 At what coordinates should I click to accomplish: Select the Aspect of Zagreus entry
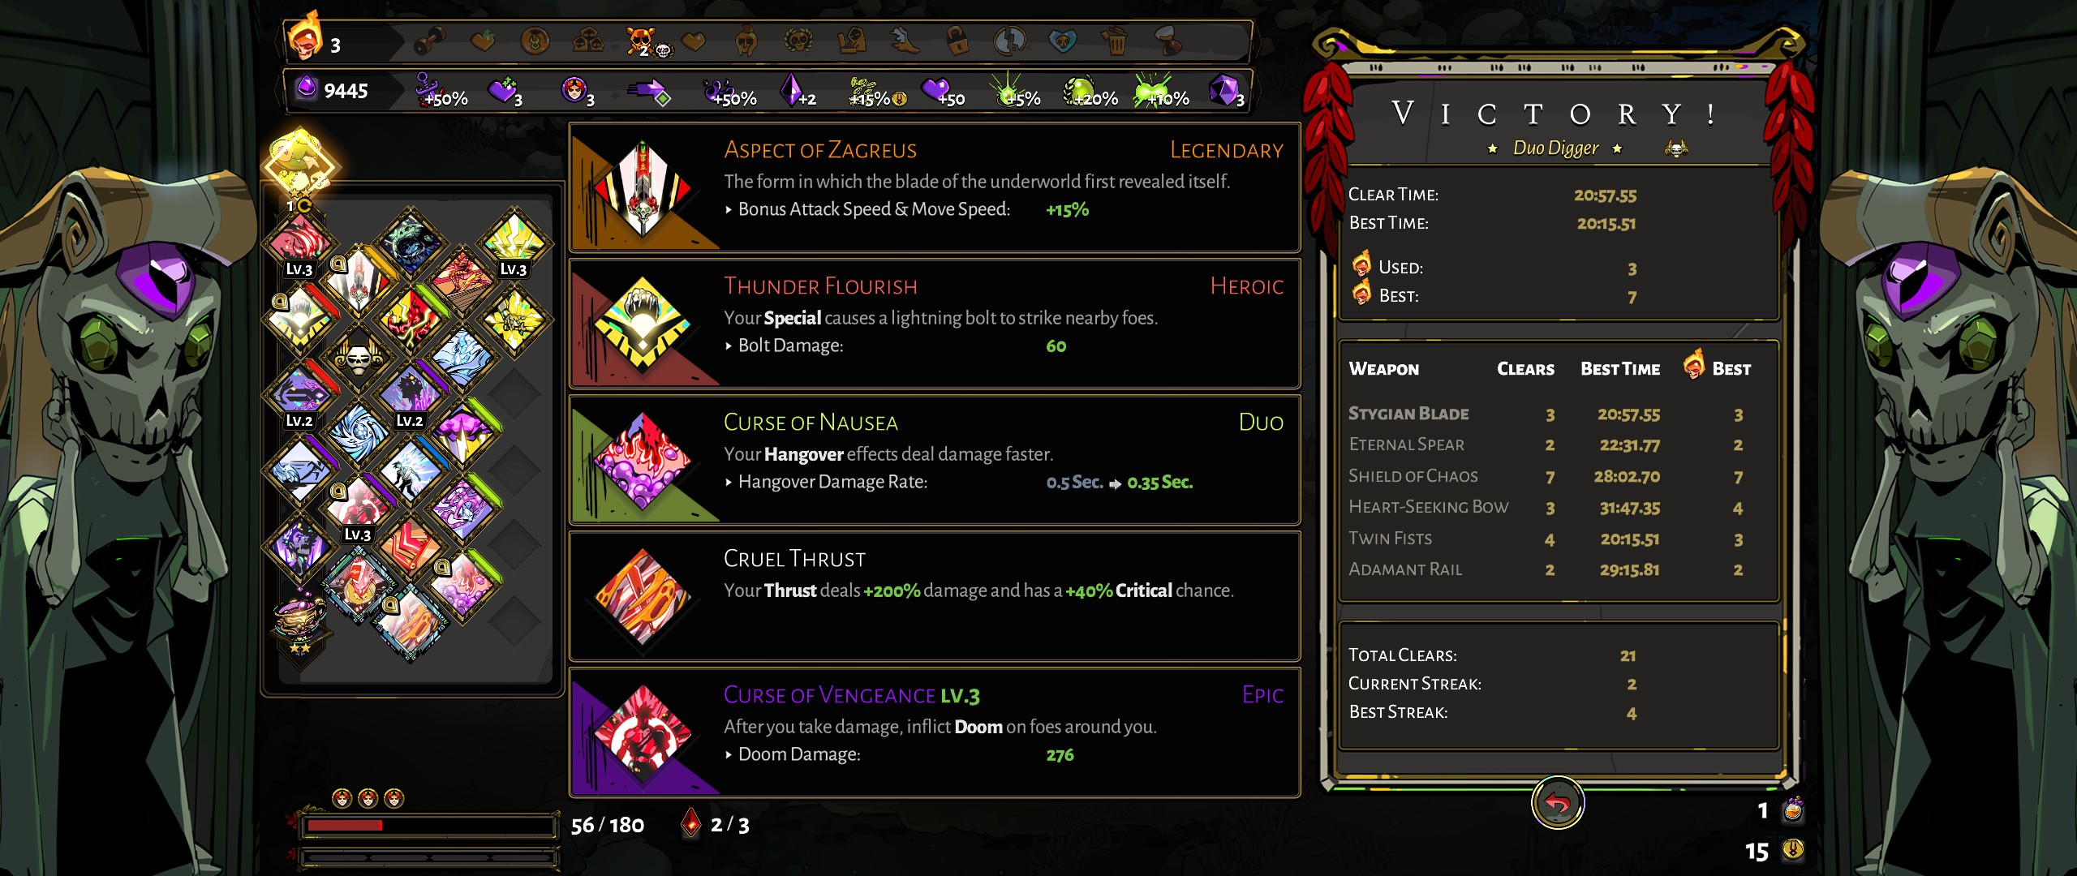coord(935,187)
